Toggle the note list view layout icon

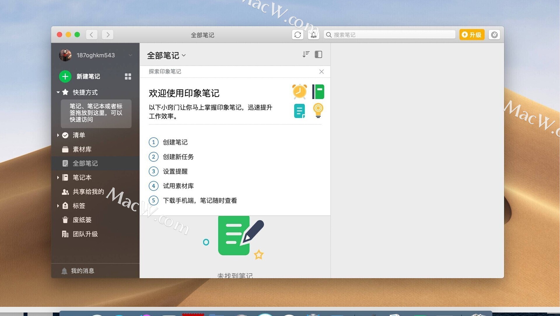tap(318, 54)
